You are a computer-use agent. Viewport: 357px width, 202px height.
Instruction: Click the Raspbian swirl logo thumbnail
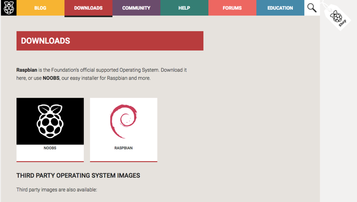tap(124, 121)
